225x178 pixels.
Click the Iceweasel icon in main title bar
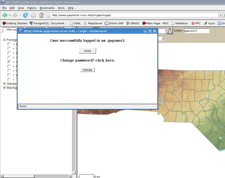(x=3, y=3)
